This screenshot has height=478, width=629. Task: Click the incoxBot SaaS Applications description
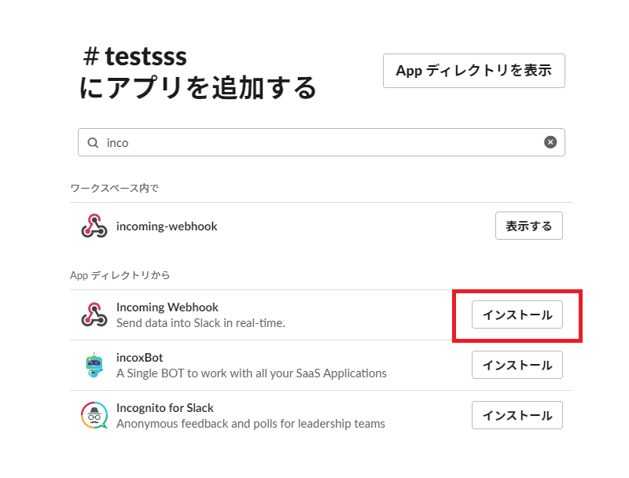pyautogui.click(x=252, y=373)
